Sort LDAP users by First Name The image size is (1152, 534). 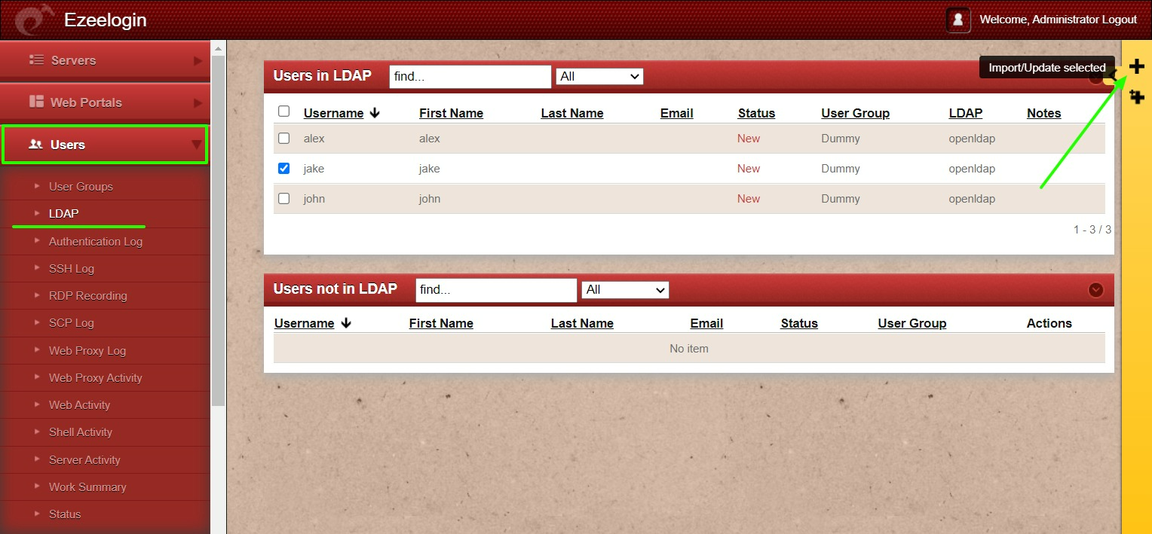point(451,113)
